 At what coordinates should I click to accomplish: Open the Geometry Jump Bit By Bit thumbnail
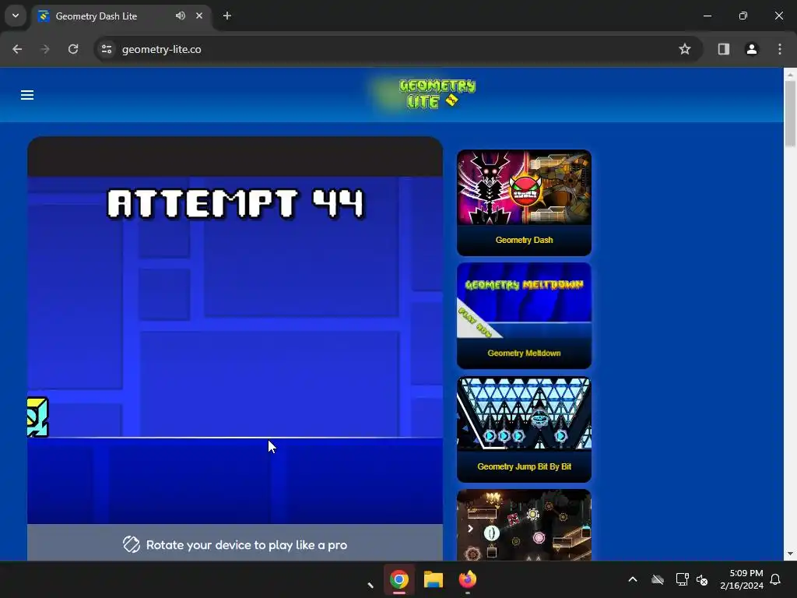524,413
